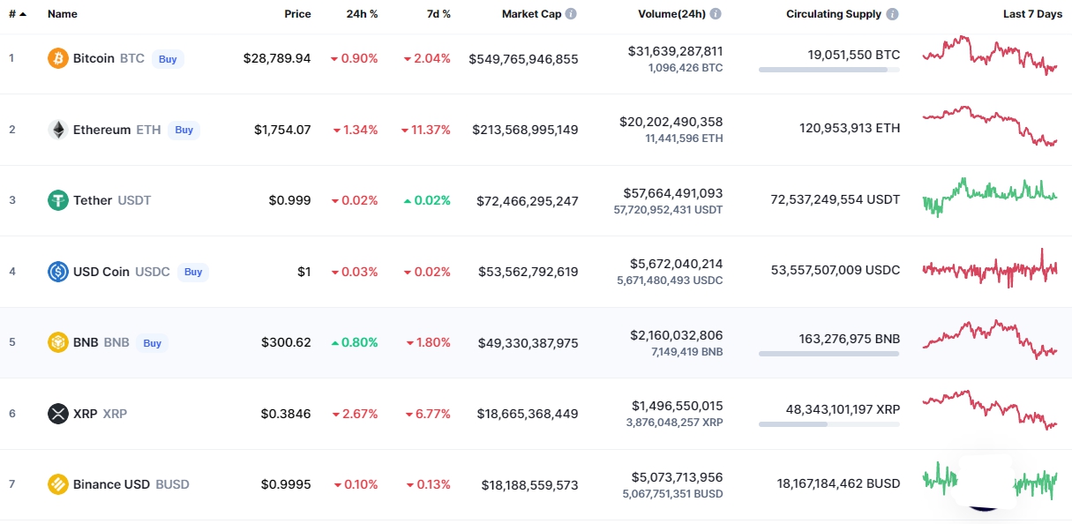Image resolution: width=1072 pixels, height=524 pixels.
Task: Click Bitcoin circulating supply progress bar
Action: pyautogui.click(x=829, y=70)
